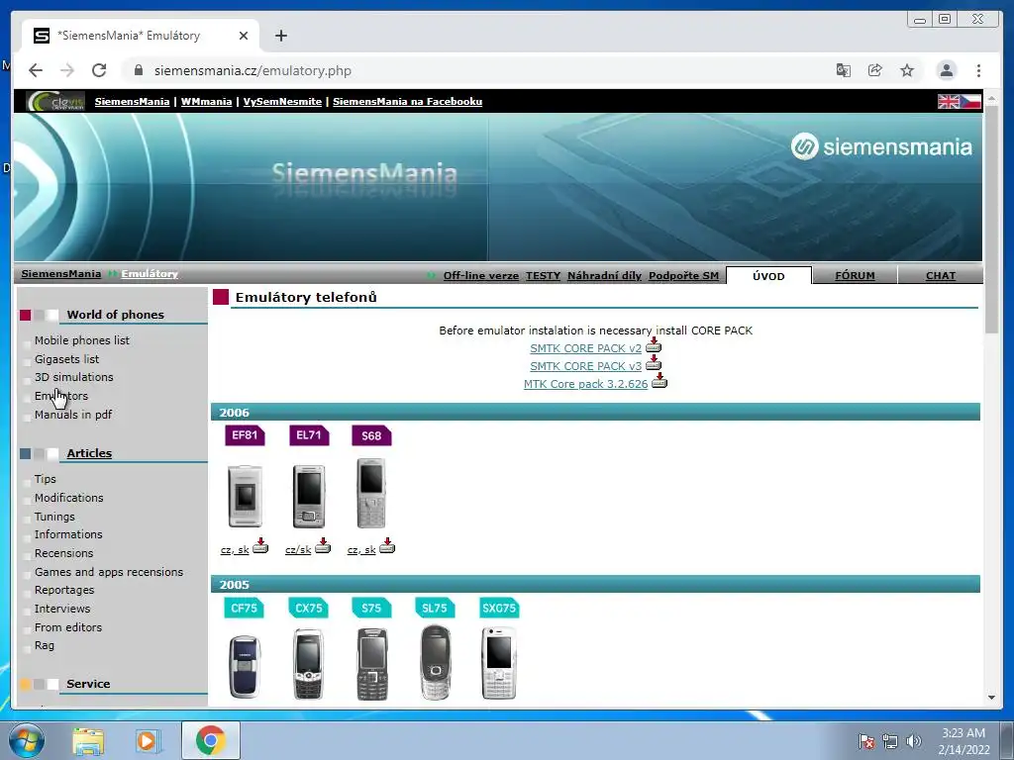Select the teal CF75 model badge
Viewport: 1014px width, 760px height.
pos(244,609)
